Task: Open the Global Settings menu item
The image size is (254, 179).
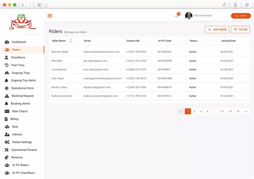Action: point(23,142)
